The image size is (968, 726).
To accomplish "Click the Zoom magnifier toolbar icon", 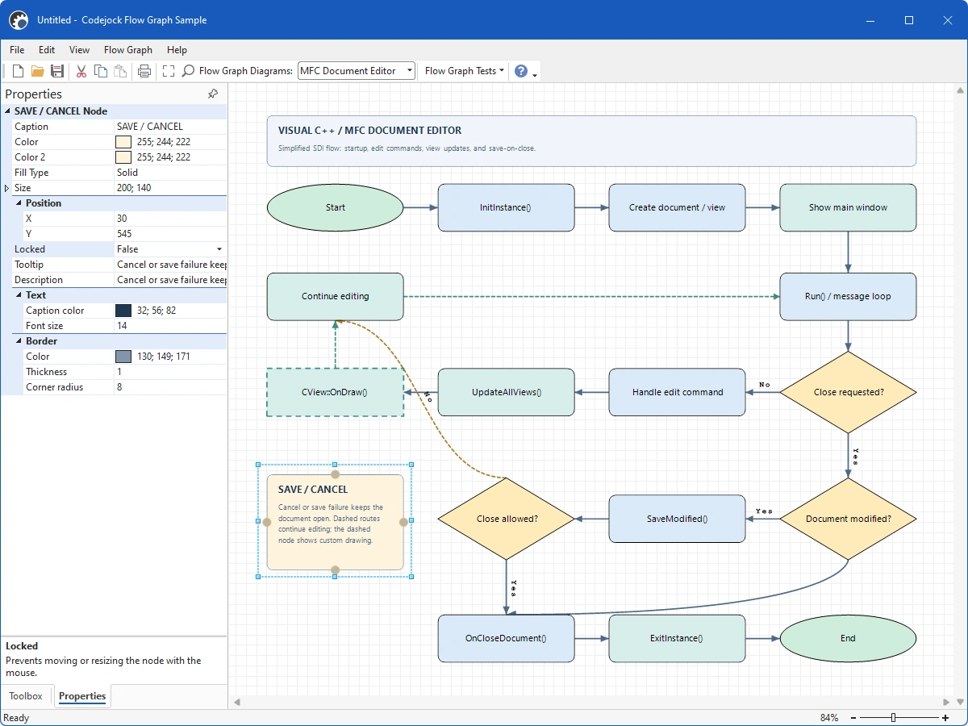I will 188,71.
